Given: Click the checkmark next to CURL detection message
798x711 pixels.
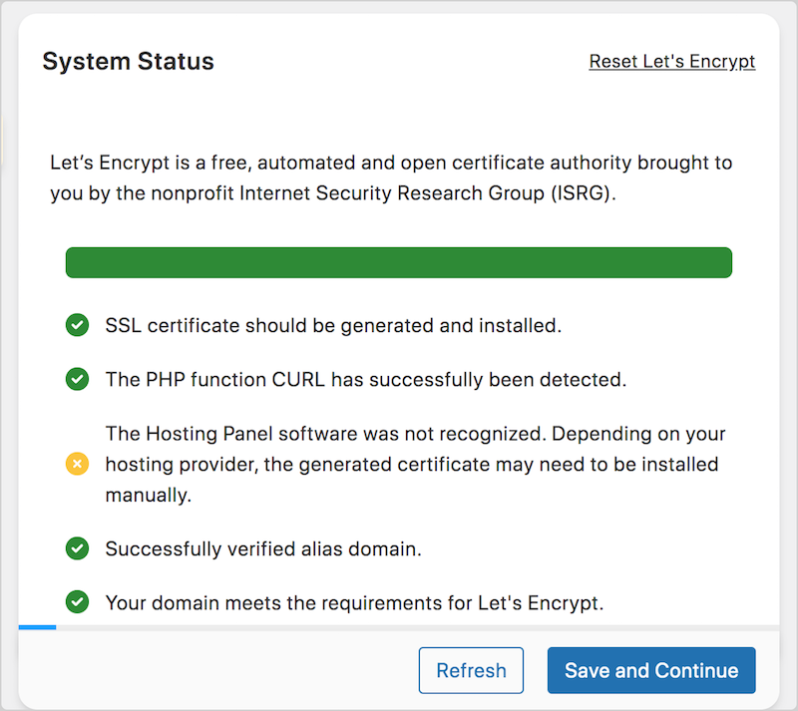Looking at the screenshot, I should 77,380.
